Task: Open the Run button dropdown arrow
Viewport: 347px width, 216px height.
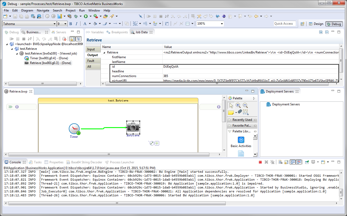Action: 90,16
